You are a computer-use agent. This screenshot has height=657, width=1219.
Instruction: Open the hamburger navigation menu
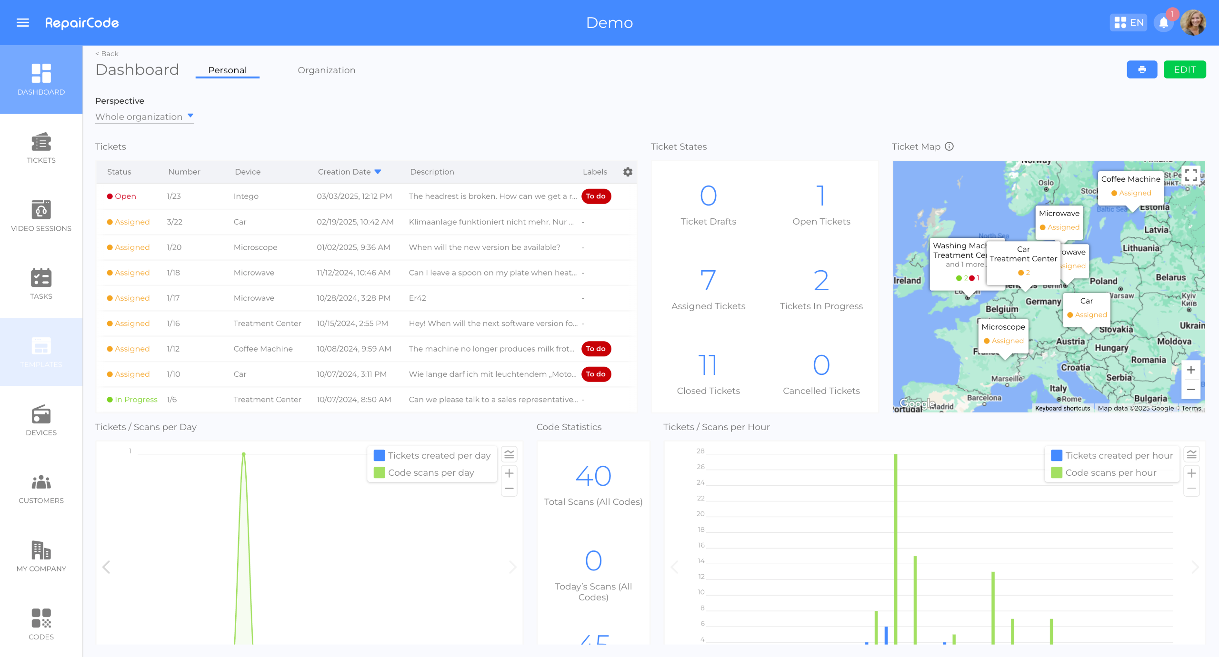point(23,22)
